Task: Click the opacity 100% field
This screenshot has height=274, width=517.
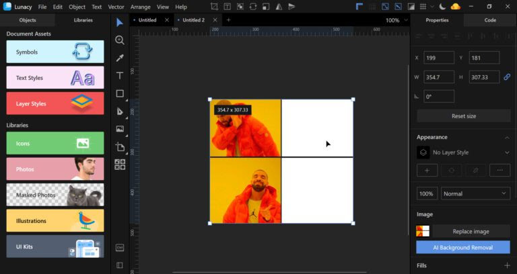Action: point(427,193)
